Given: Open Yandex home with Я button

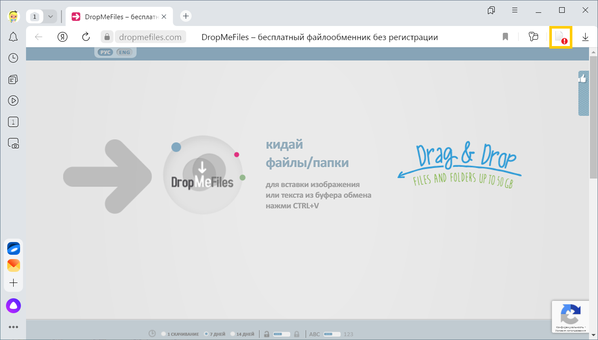Looking at the screenshot, I should [x=63, y=37].
